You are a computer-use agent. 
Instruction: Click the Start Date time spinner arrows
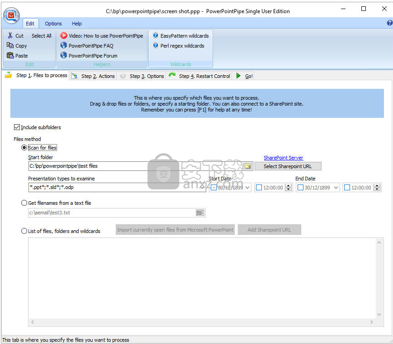tap(289, 188)
